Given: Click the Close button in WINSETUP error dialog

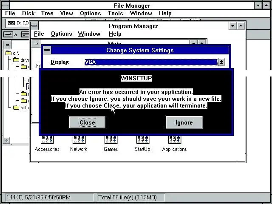Looking at the screenshot, I should [x=87, y=122].
